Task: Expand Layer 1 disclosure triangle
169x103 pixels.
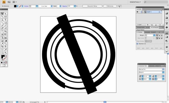Action: click(x=143, y=12)
